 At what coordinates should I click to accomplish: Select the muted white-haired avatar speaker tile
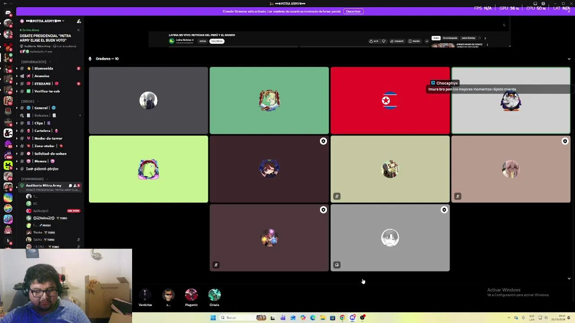(x=390, y=238)
